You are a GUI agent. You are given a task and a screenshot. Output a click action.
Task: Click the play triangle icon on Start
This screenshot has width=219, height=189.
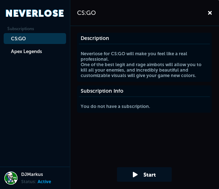point(135,175)
